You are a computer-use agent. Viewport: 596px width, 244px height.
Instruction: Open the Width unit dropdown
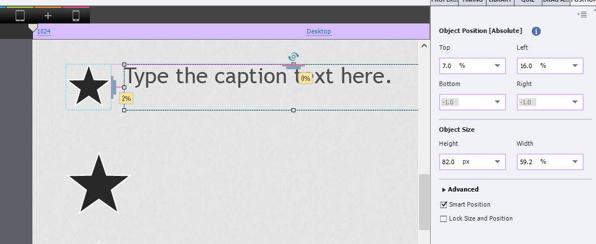pyautogui.click(x=575, y=162)
